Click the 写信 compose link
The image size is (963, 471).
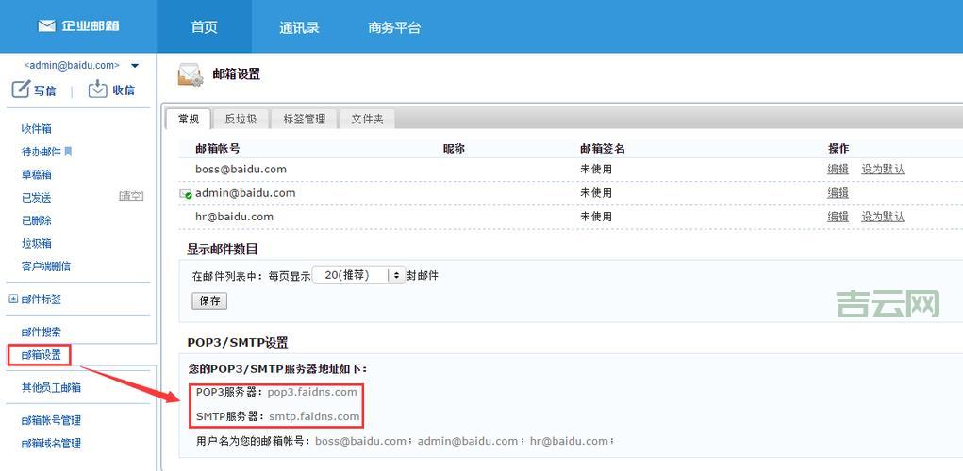[45, 90]
